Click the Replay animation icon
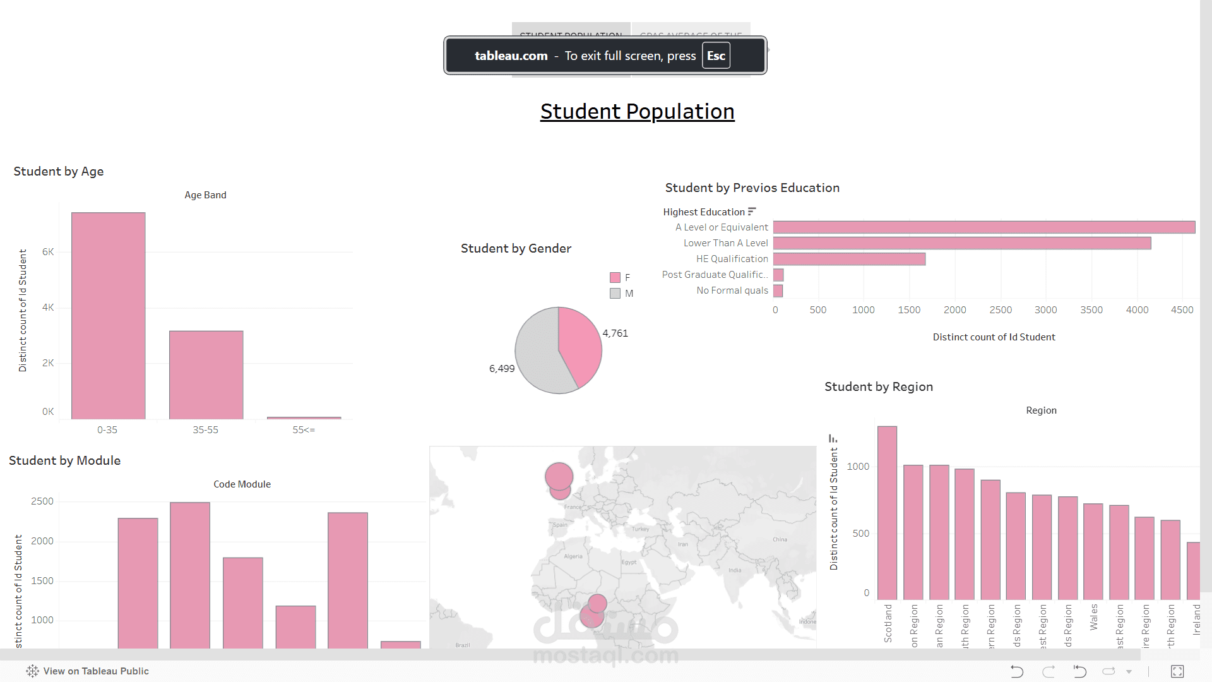Image resolution: width=1212 pixels, height=682 pixels. 1108,671
